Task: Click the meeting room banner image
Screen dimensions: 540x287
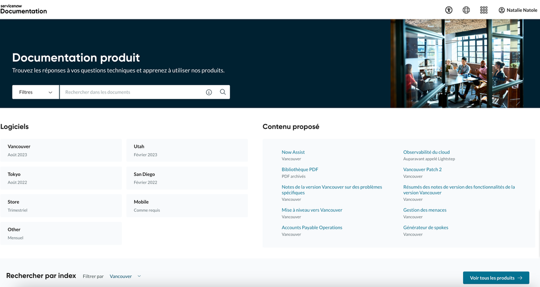Action: (457, 63)
